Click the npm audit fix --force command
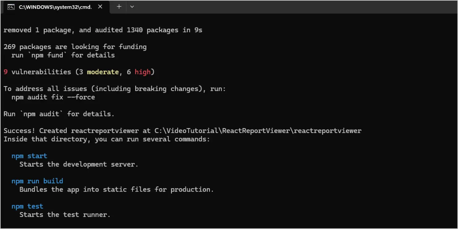The width and height of the screenshot is (458, 229). tap(53, 97)
